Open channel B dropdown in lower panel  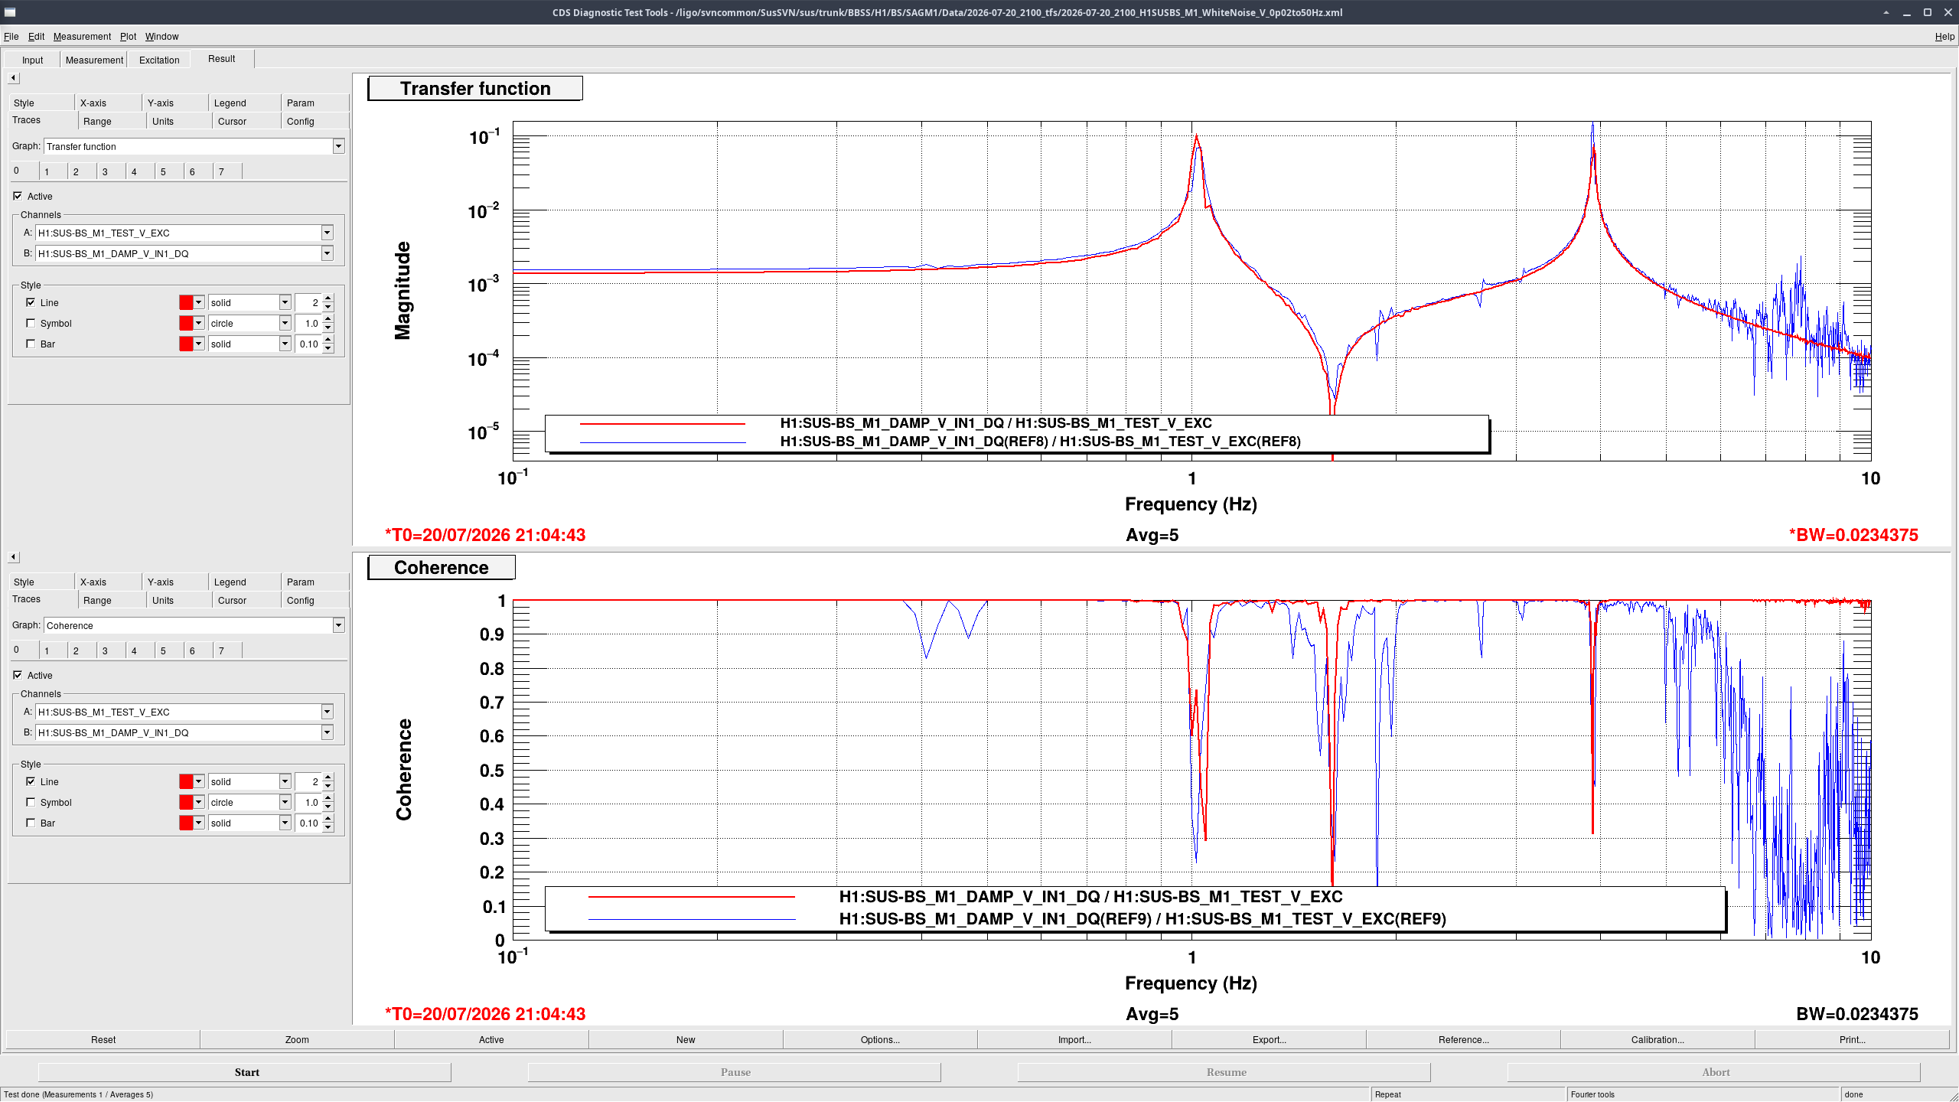pyautogui.click(x=327, y=732)
